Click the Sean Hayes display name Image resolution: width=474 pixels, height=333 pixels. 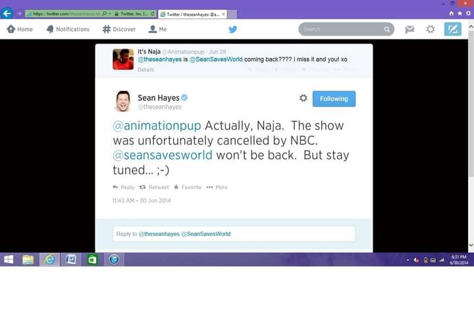(159, 97)
